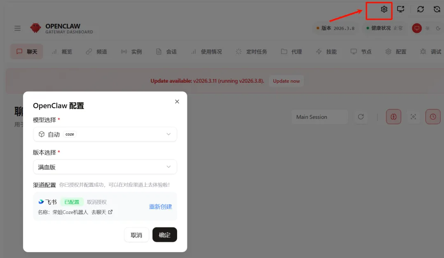This screenshot has height=258, width=444.
Task: Click the Main Session selector field
Action: click(x=320, y=117)
